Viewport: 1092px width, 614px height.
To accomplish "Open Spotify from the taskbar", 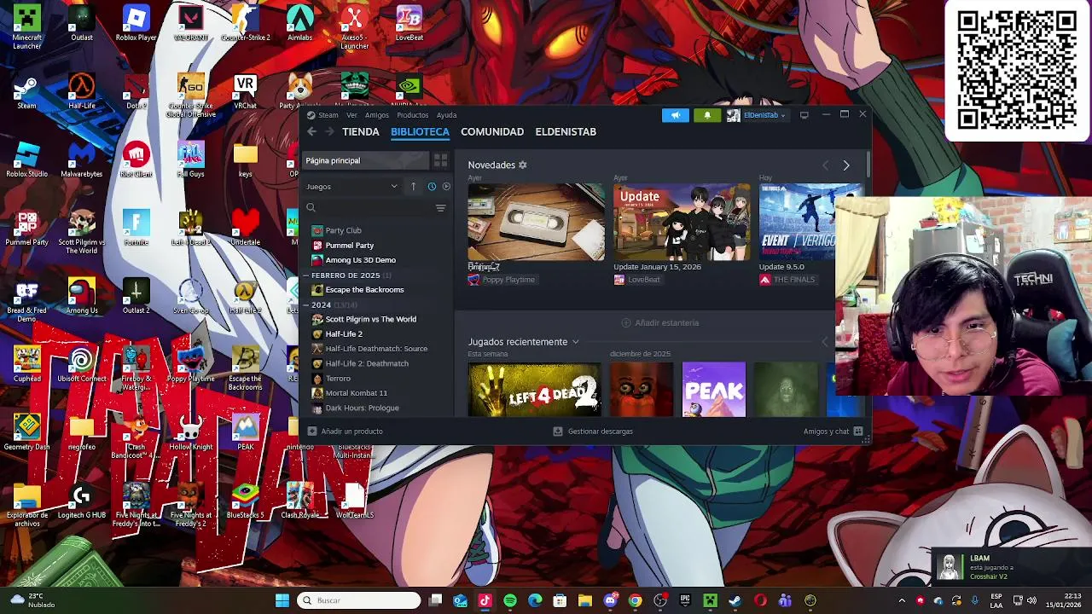I will point(510,600).
